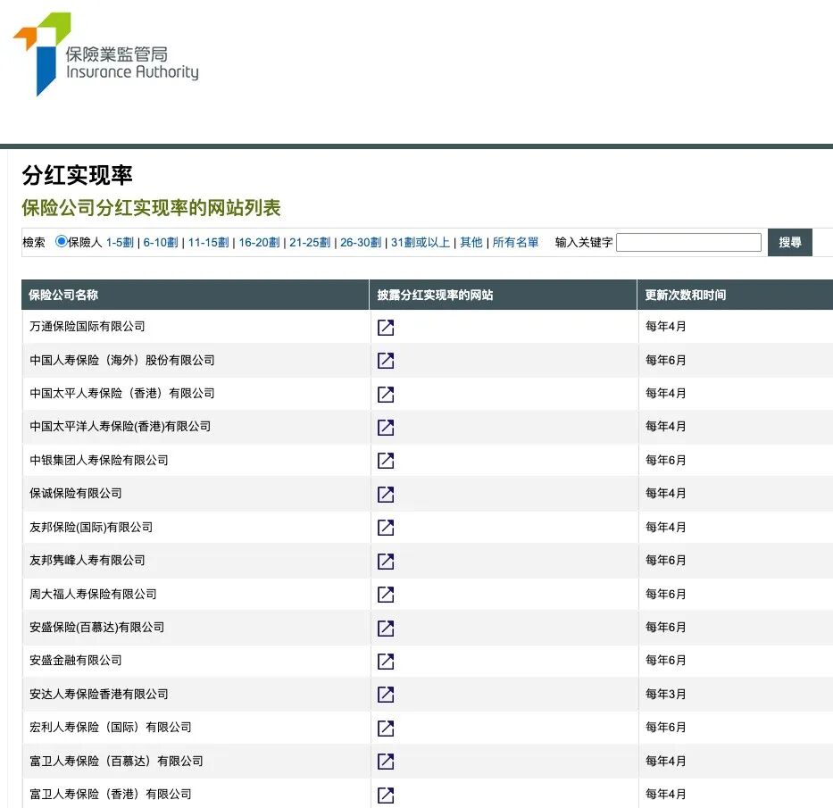Open 保诚保险有限公司 disclosure website icon
This screenshot has width=833, height=808.
(386, 495)
